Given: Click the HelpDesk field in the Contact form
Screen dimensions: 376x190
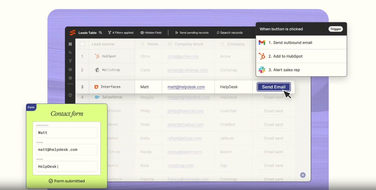Looking at the screenshot, I should pos(67,166).
